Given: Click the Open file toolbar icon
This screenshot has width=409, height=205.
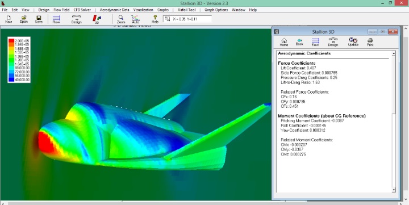Looking at the screenshot, I should (24, 19).
